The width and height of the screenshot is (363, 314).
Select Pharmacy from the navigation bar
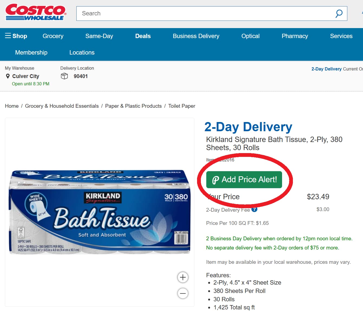pos(295,36)
